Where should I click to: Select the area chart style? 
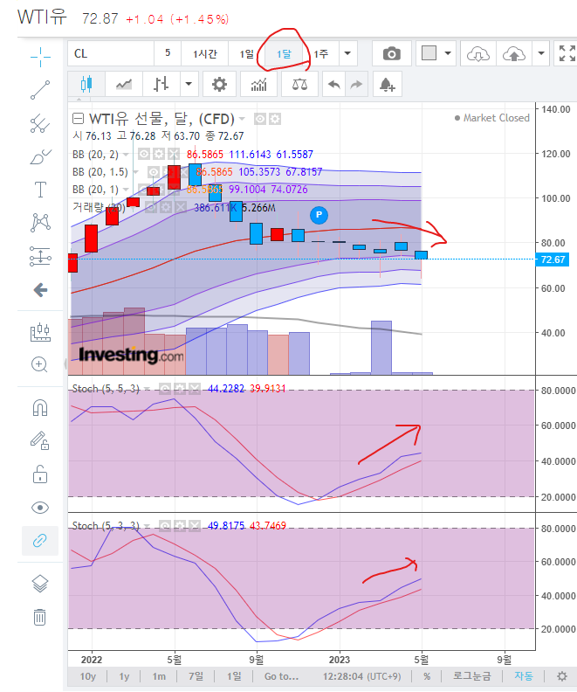(x=124, y=84)
